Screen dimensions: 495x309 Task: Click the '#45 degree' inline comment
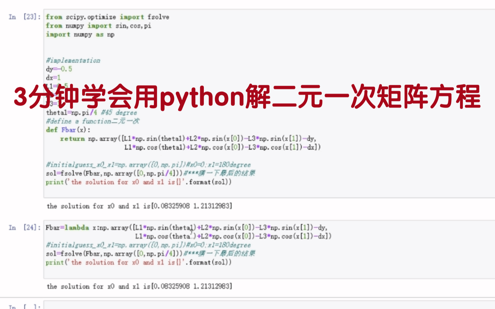[119, 113]
